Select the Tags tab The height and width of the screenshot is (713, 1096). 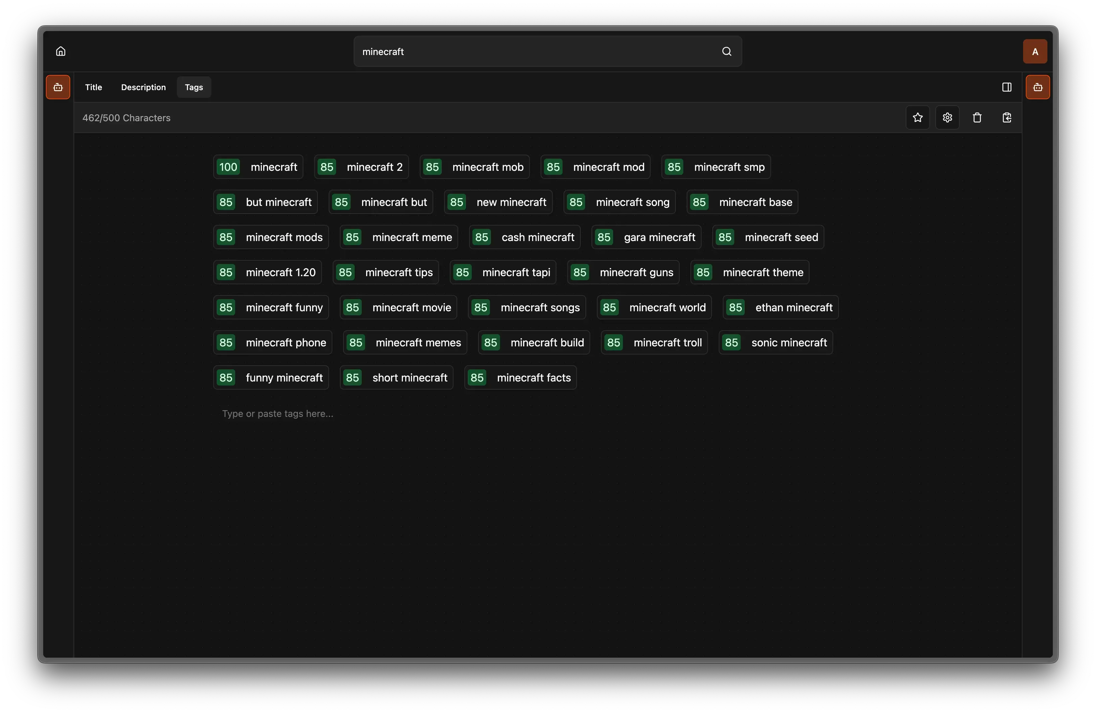194,87
